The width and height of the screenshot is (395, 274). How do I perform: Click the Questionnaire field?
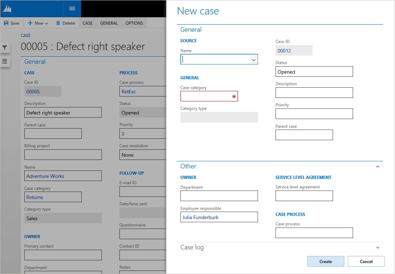point(143,234)
